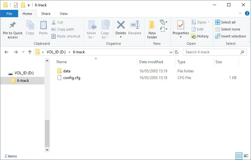Open file History

[x=200, y=37]
